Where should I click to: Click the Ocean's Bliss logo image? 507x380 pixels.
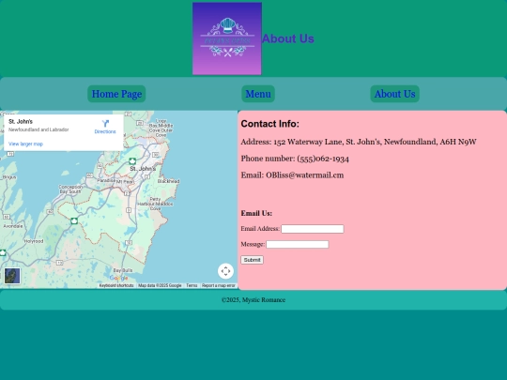tap(227, 38)
